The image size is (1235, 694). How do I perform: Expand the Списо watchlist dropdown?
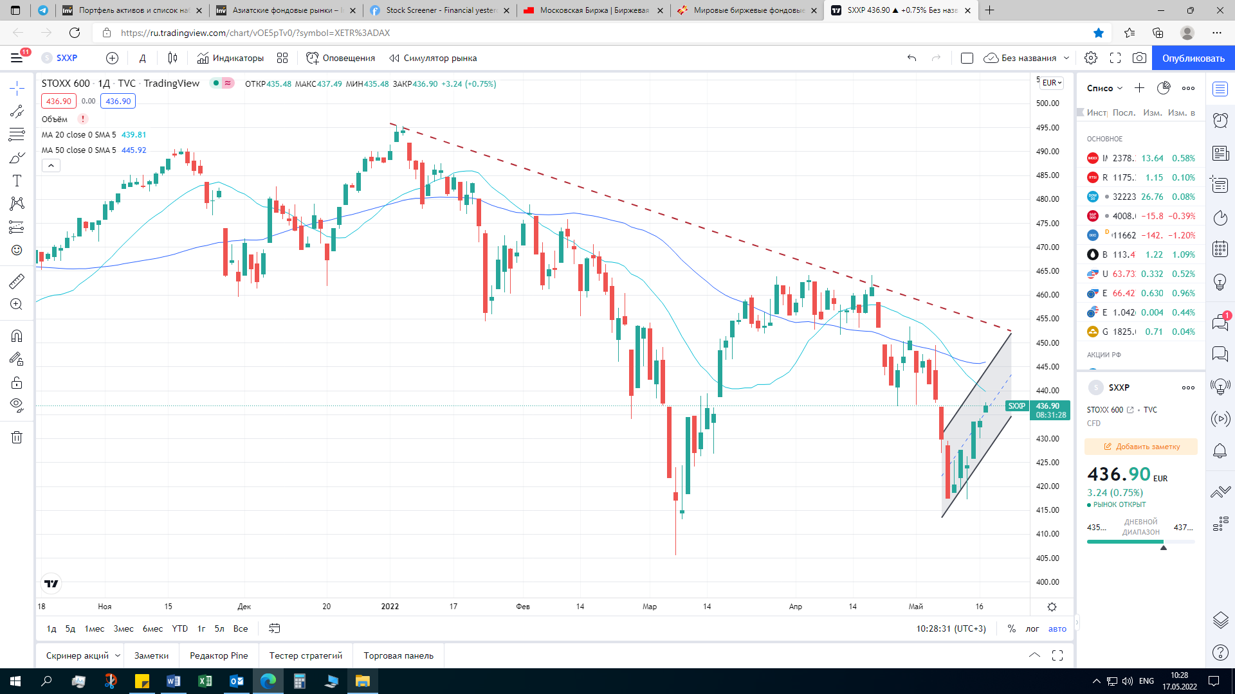pos(1105,88)
